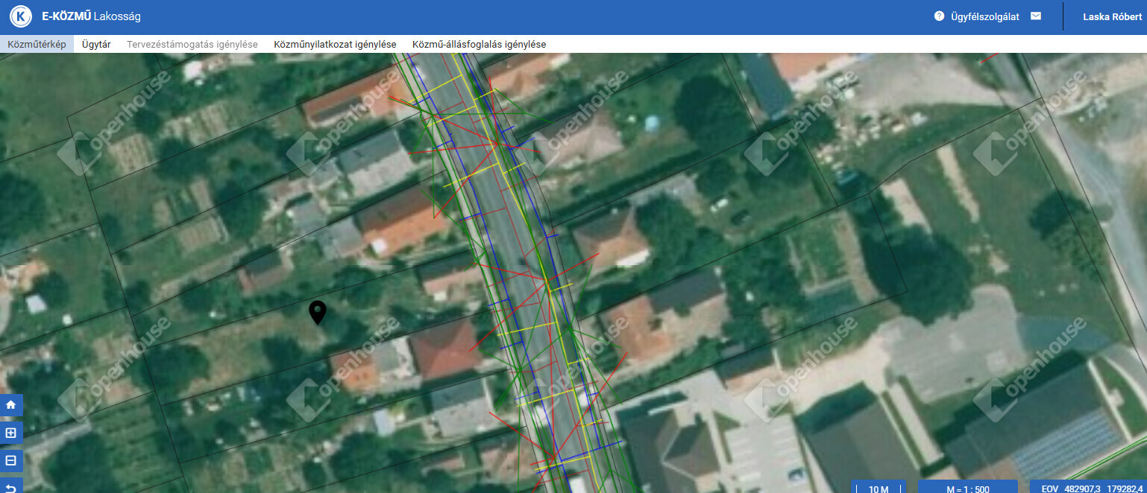Open the envelope mail icon
The image size is (1147, 493).
[1035, 16]
